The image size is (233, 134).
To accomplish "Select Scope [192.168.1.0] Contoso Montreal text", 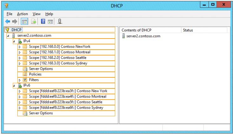I will click(x=60, y=52).
